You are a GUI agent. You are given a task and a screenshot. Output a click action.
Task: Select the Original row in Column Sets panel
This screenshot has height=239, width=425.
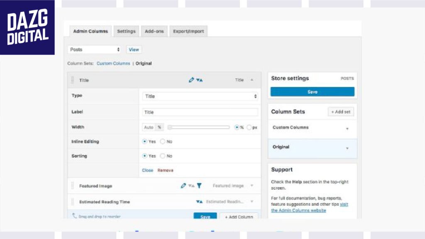tap(312, 149)
